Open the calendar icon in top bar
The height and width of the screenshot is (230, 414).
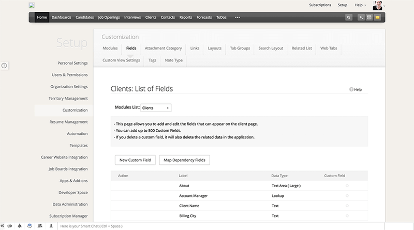tap(369, 17)
